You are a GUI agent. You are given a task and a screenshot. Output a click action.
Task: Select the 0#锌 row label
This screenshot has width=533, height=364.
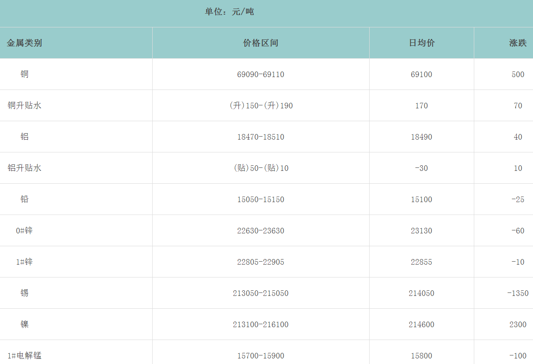tap(24, 230)
